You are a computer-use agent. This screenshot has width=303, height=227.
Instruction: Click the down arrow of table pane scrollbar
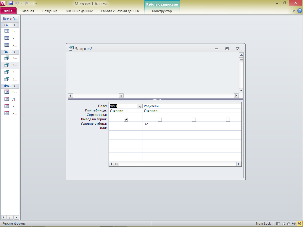click(241, 90)
